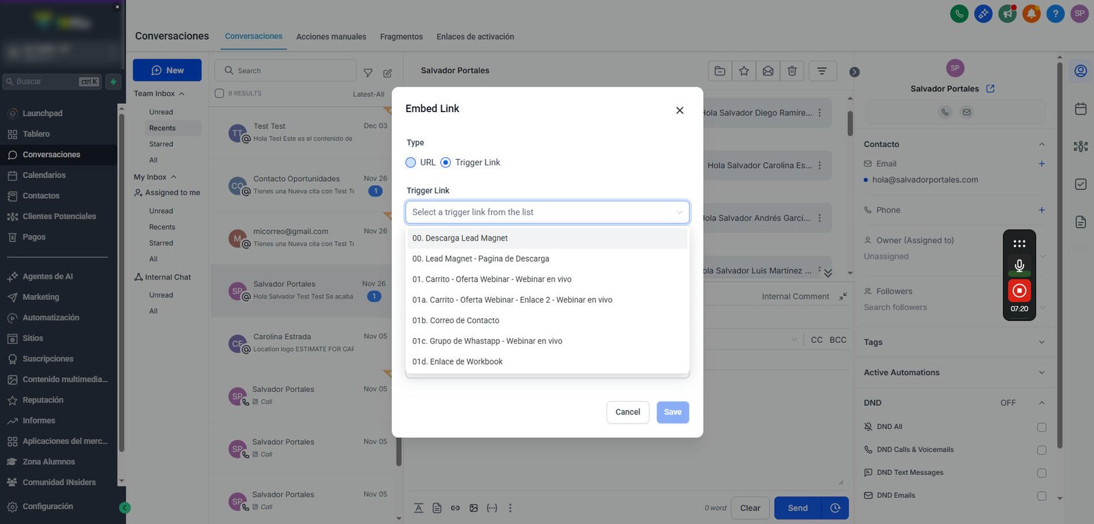The width and height of the screenshot is (1094, 524).
Task: Open the calendar icon in right rail
Action: [x=1081, y=109]
